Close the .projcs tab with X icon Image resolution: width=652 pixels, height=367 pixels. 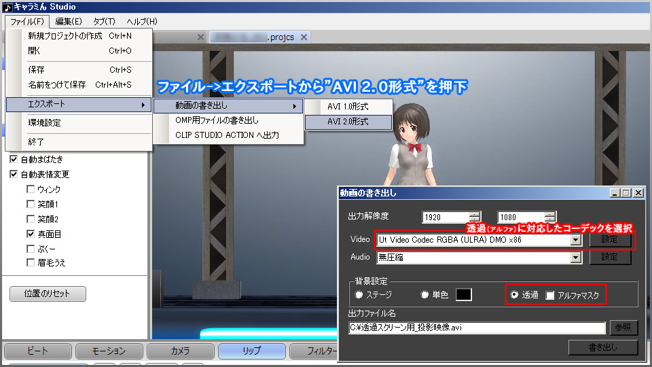[x=304, y=37]
